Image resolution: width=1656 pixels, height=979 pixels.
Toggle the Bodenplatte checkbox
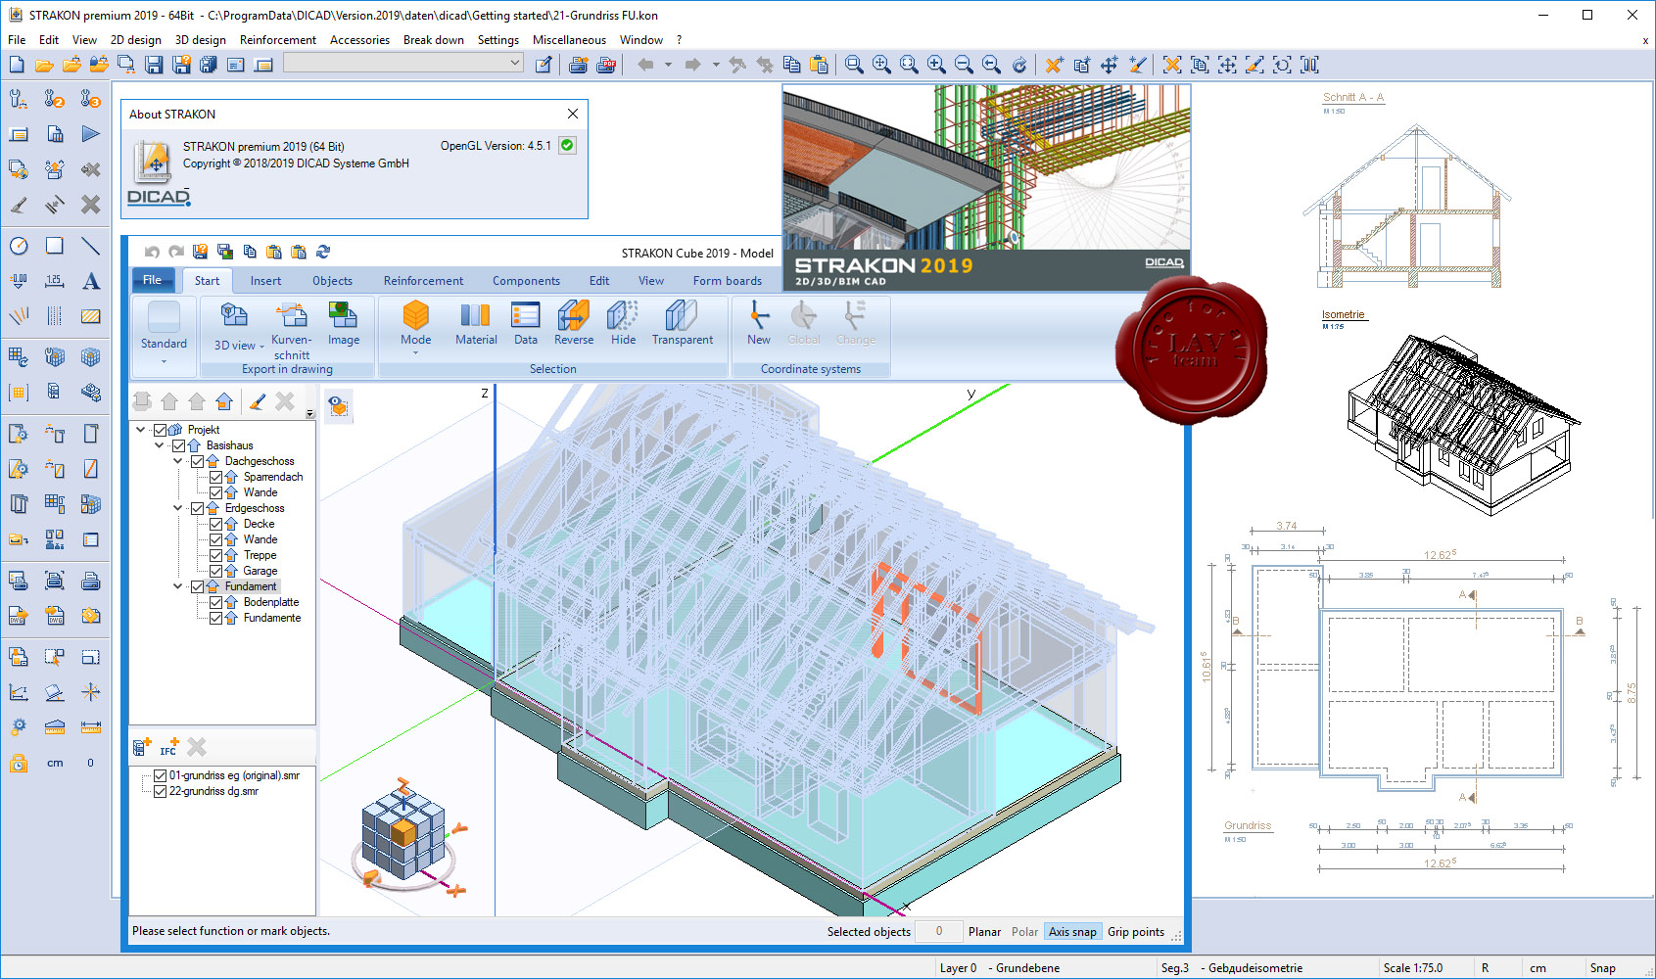click(x=216, y=602)
